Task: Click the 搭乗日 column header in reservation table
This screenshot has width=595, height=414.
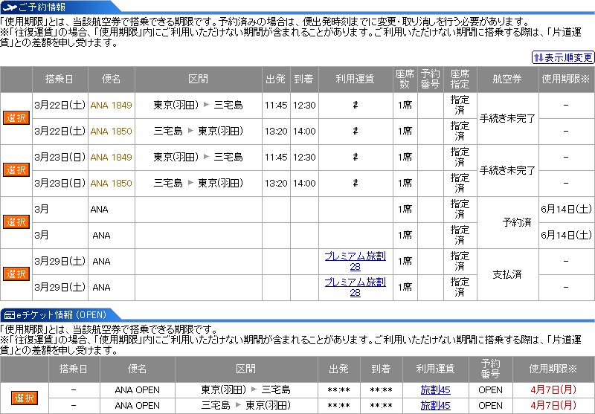Action: 60,80
